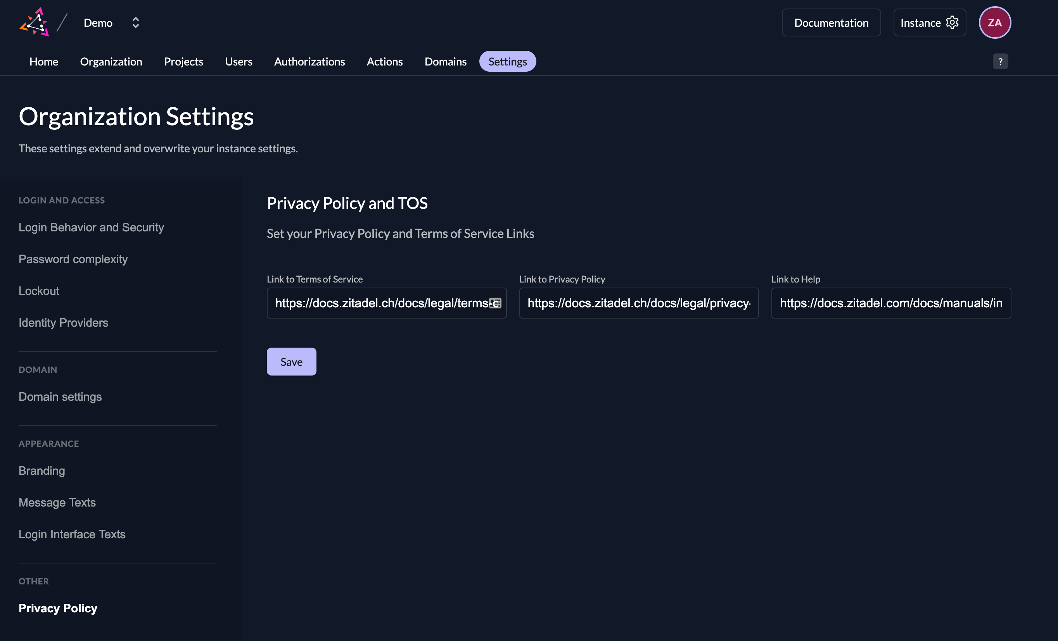Open the Users tab
Viewport: 1058px width, 641px height.
(238, 61)
